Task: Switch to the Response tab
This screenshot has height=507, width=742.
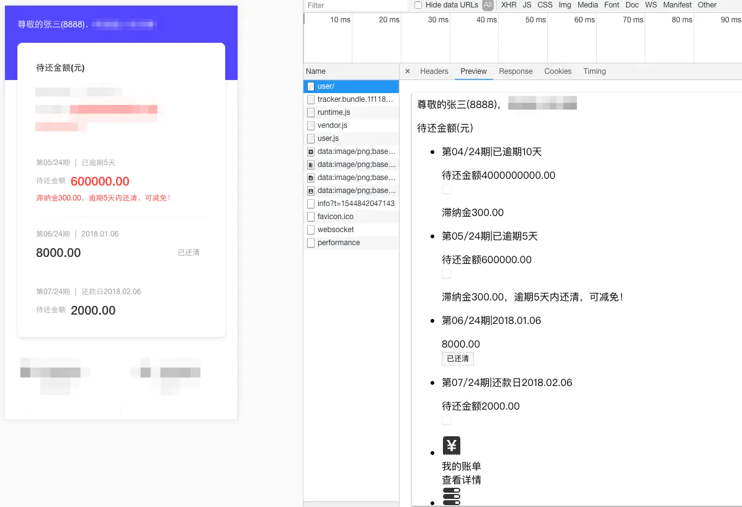Action: (x=516, y=71)
